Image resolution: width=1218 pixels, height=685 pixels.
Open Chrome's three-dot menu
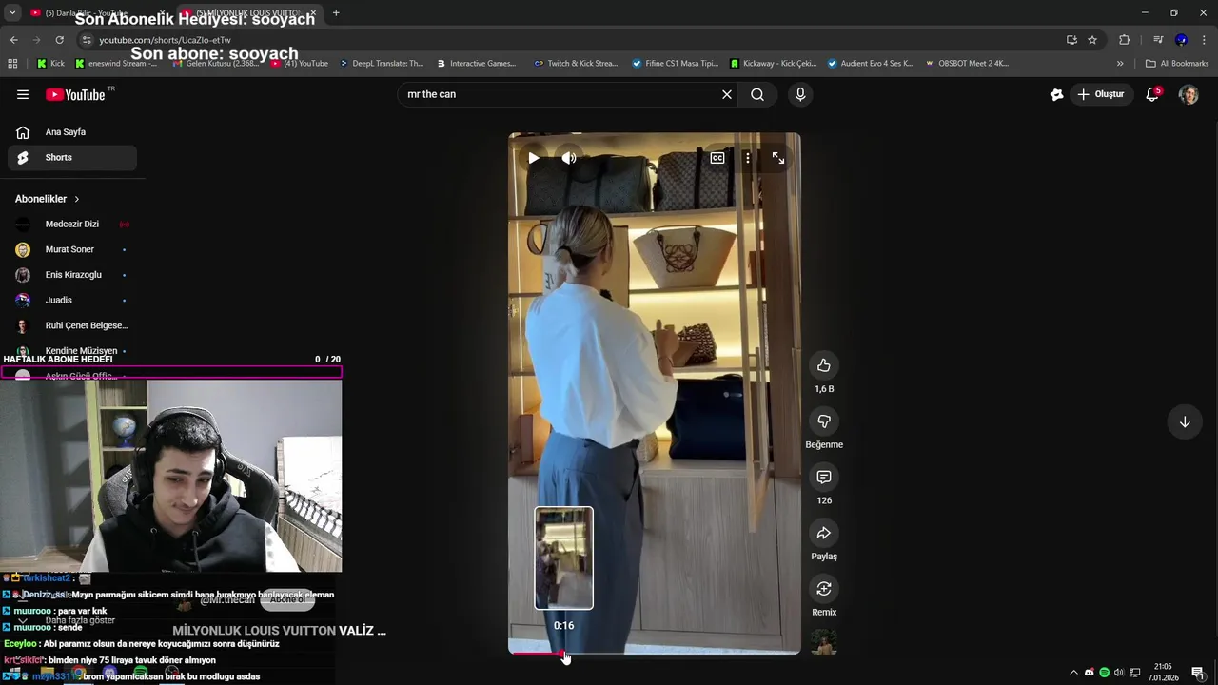(x=1205, y=40)
